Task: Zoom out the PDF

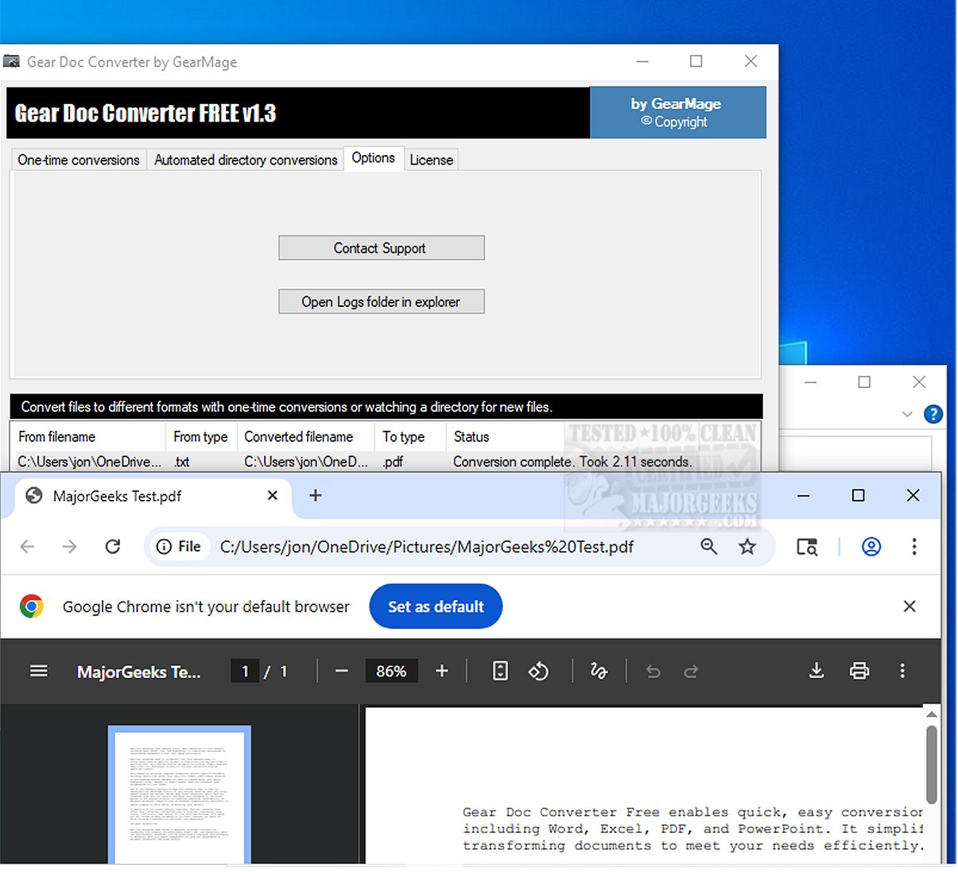Action: (x=342, y=671)
